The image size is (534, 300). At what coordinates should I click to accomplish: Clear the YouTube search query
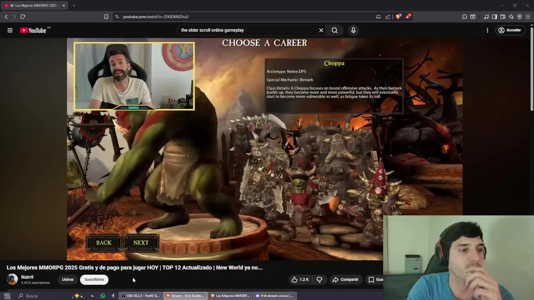coord(321,30)
